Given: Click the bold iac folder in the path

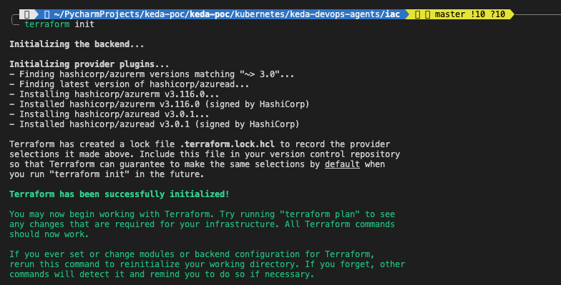Looking at the screenshot, I should coord(392,14).
